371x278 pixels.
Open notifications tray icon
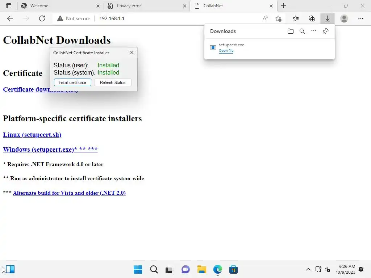361,269
